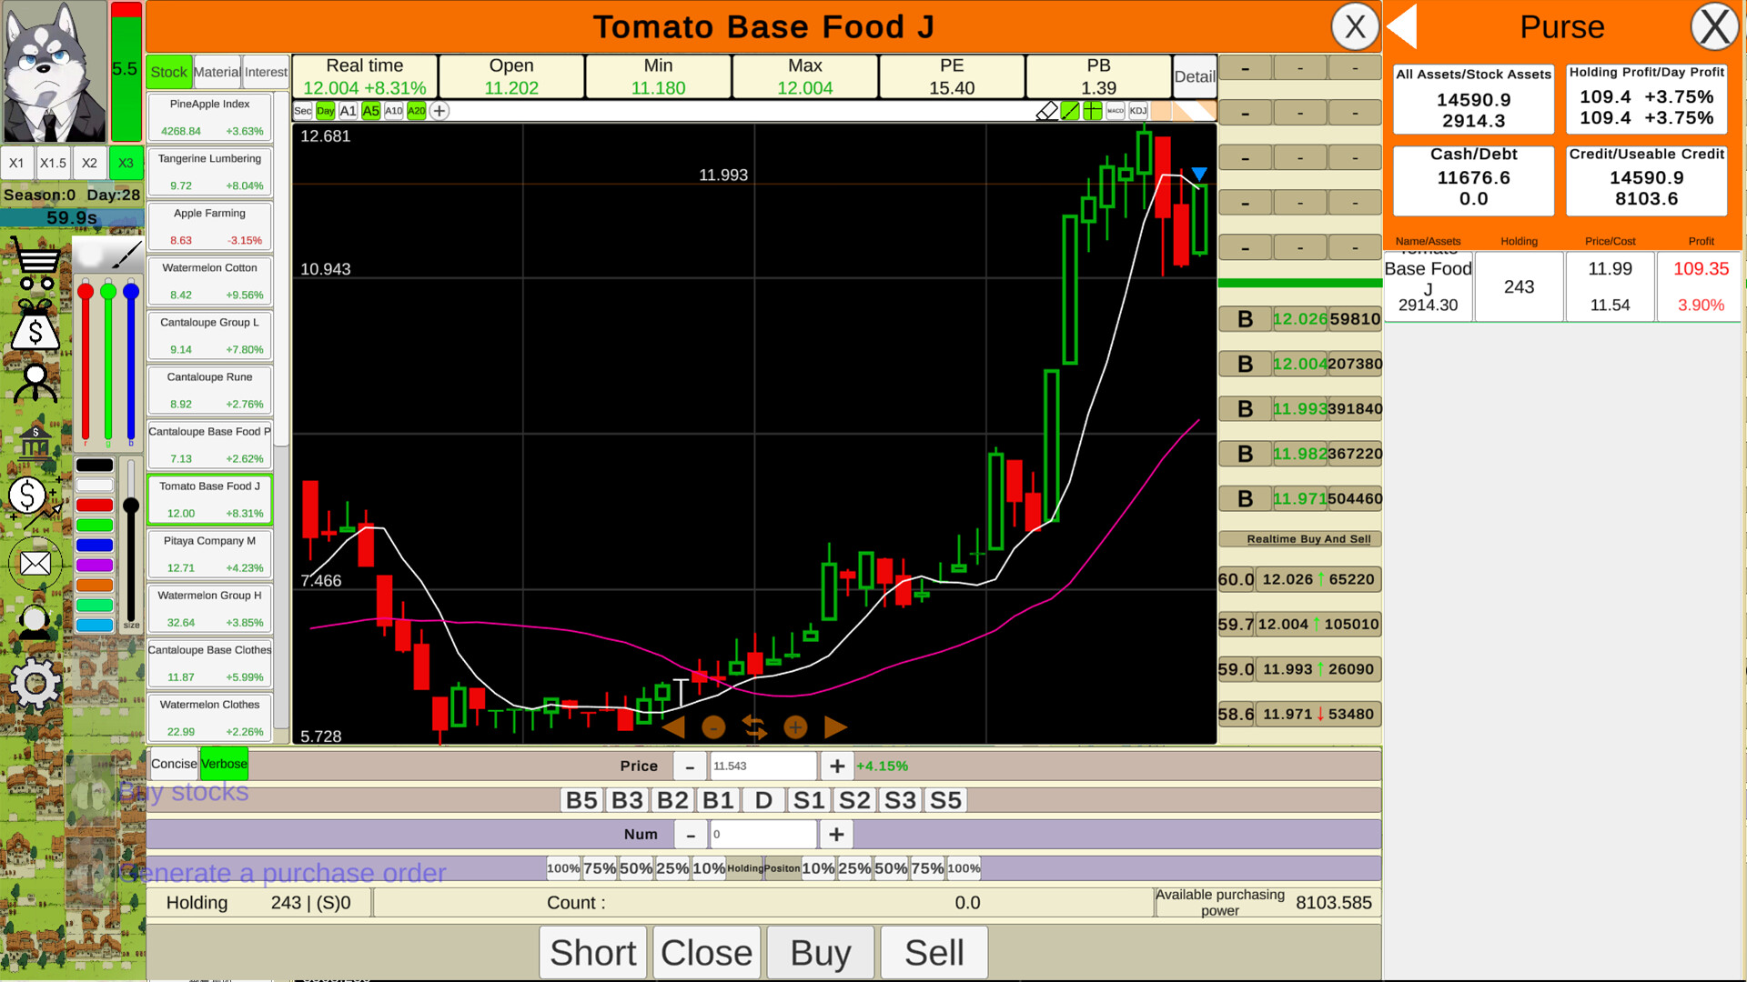Enable X2 game speed
1747x982 pixels.
[89, 164]
